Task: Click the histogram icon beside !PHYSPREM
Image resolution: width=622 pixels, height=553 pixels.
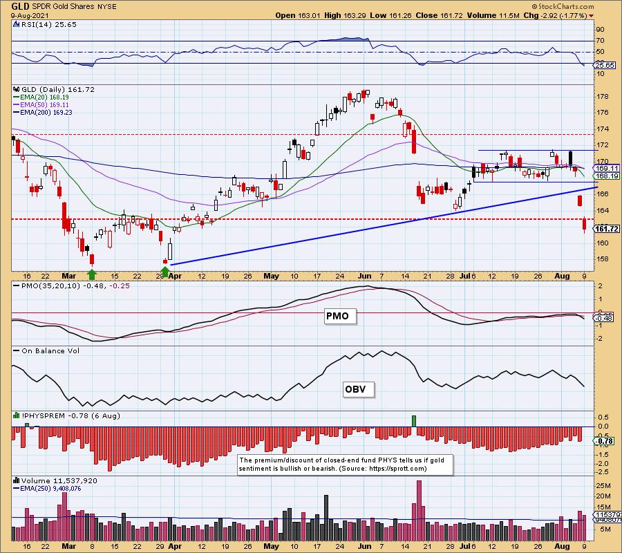Action: (17, 415)
